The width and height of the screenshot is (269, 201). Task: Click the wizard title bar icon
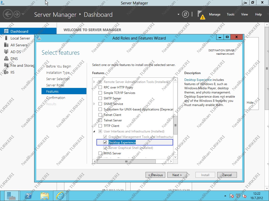coord(39,38)
